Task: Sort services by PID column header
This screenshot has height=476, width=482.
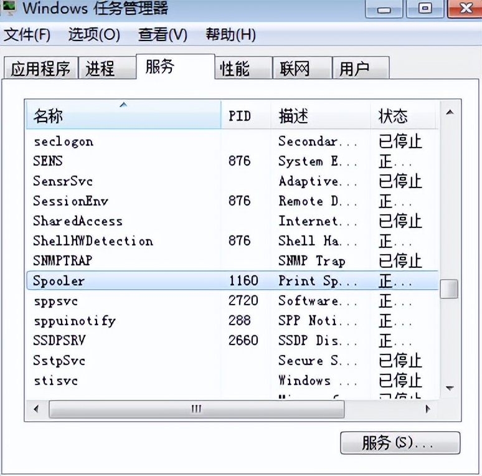Action: 246,115
